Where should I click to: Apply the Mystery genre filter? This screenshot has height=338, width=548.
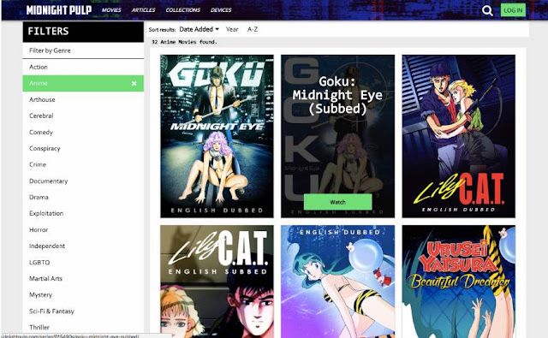click(x=83, y=294)
